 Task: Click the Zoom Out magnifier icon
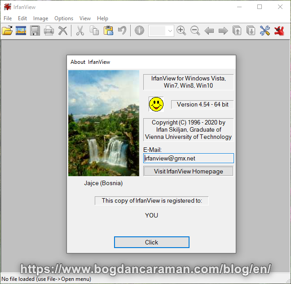tap(195, 31)
